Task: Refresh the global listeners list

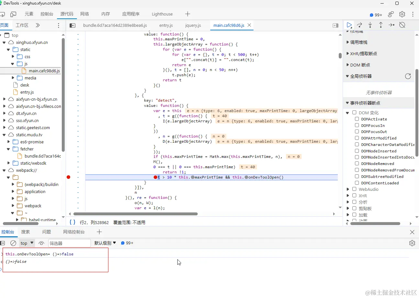Action: (408, 76)
